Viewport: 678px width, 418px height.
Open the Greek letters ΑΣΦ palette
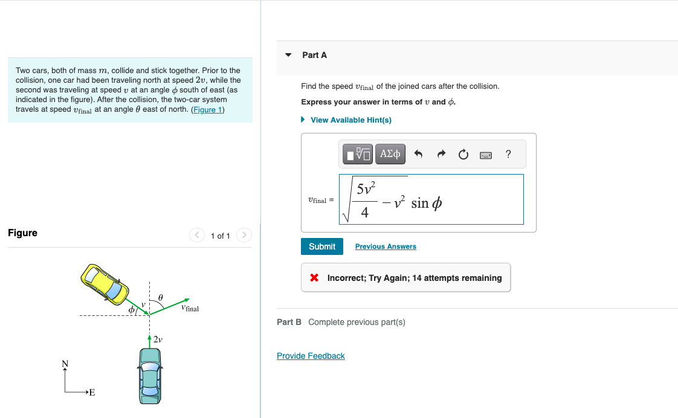tap(390, 154)
